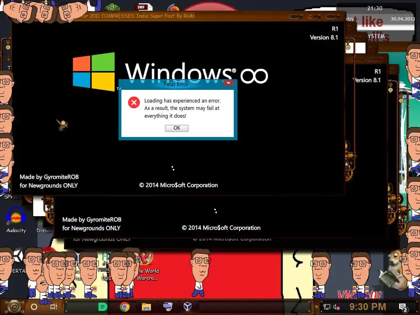This screenshot has width=420, height=315.
Task: Click "Version 8.1" in the front window
Action: point(324,37)
